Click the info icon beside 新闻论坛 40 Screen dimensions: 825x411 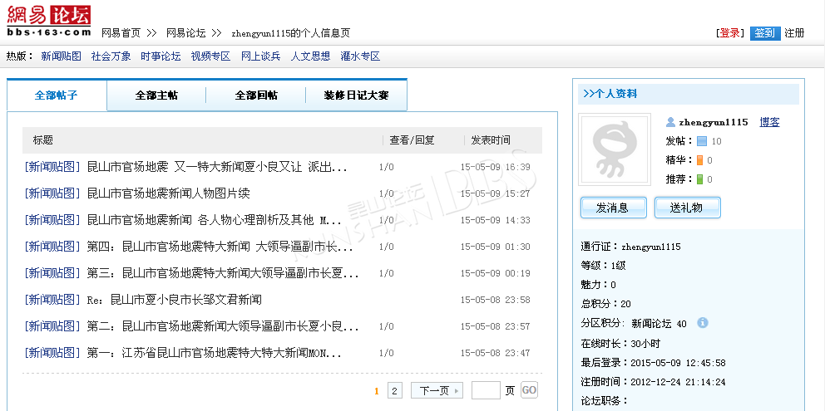[703, 322]
